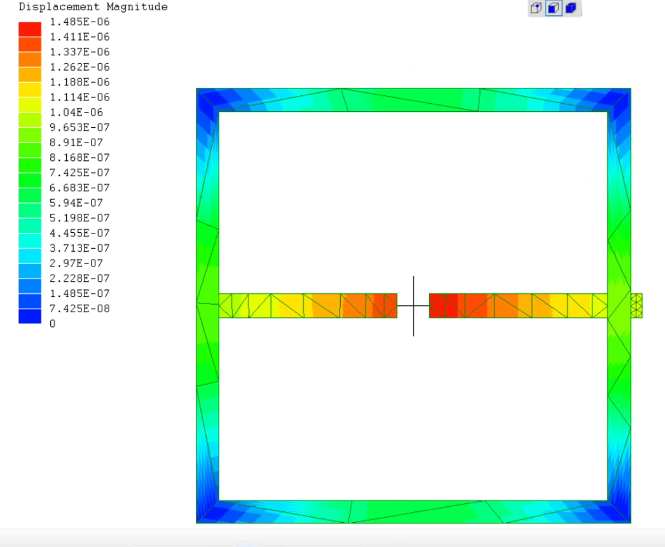
Task: Click the legend value 5.198E-07
Action: tap(79, 218)
